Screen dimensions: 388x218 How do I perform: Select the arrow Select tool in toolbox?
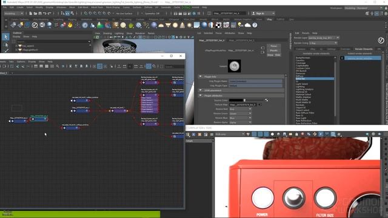pos(6,37)
